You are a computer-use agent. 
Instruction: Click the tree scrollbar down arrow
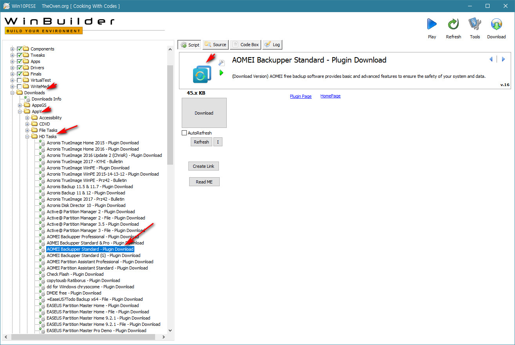[170, 331]
